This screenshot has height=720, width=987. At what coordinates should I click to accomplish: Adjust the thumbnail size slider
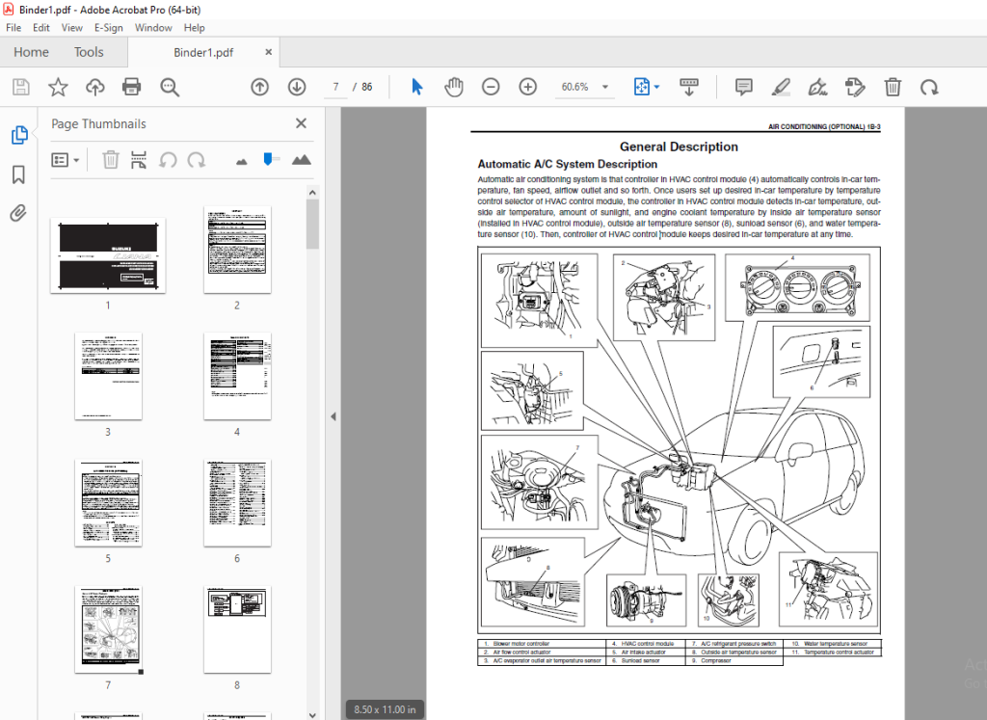[269, 159]
